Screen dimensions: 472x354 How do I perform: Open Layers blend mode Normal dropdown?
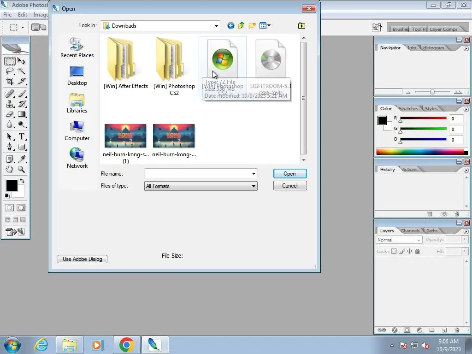tap(399, 240)
